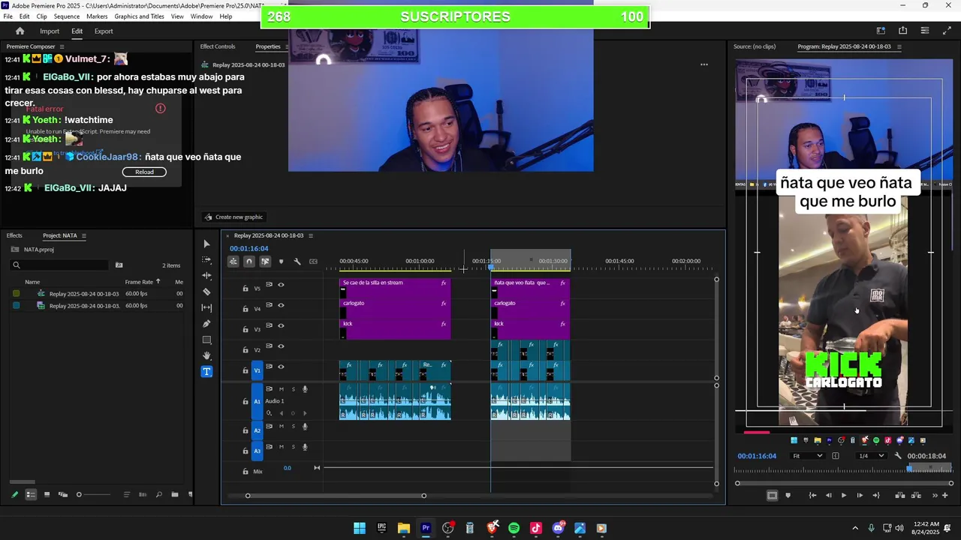Open the Import workspace
Screen dimensions: 961x540
click(x=50, y=31)
